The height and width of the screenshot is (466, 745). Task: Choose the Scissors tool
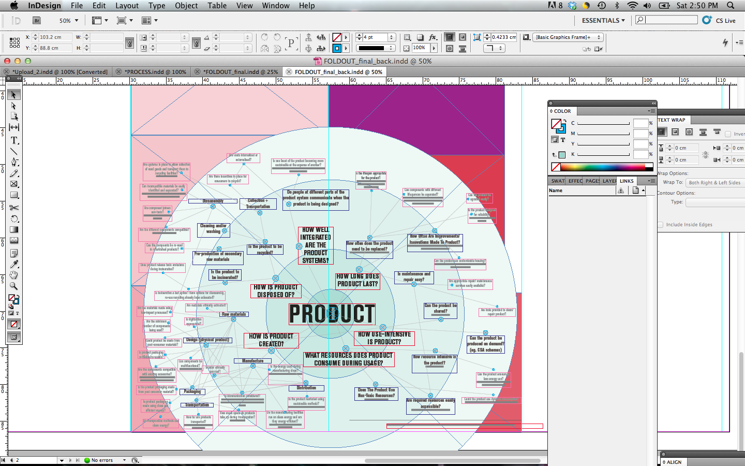[x=14, y=207]
